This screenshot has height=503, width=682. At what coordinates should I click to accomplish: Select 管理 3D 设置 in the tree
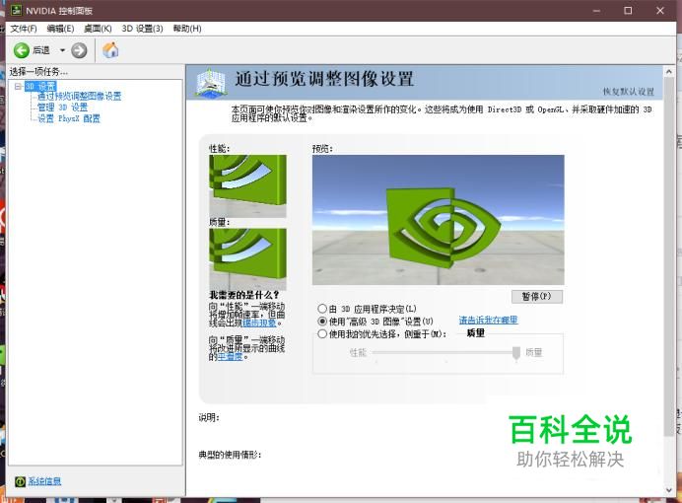click(x=62, y=108)
